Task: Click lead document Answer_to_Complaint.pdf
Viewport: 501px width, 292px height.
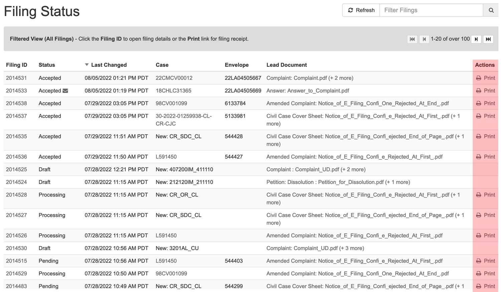Action: point(308,91)
